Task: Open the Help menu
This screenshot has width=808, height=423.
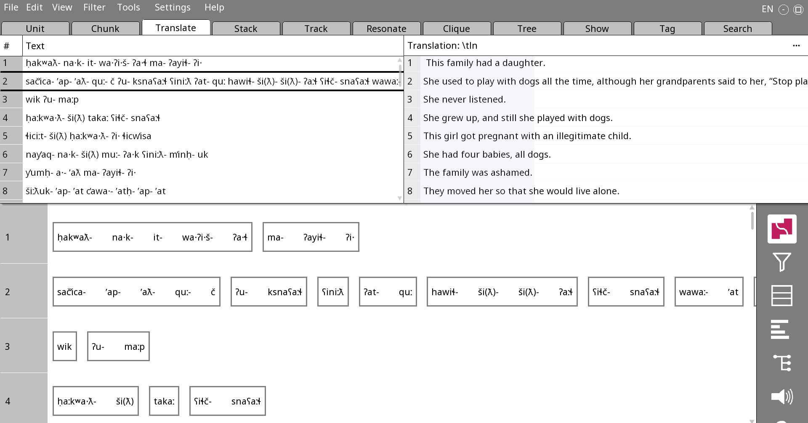Action: [214, 8]
